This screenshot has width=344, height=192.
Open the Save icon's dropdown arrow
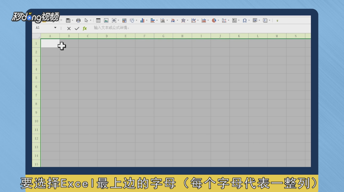tap(72, 20)
